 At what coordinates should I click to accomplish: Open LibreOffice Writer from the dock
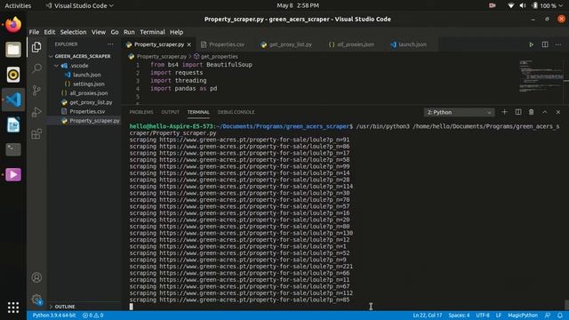coord(13,124)
